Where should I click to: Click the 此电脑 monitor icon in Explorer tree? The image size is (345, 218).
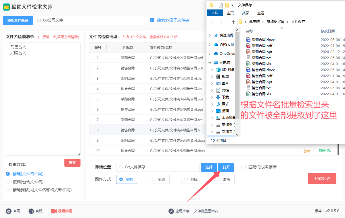216,63
